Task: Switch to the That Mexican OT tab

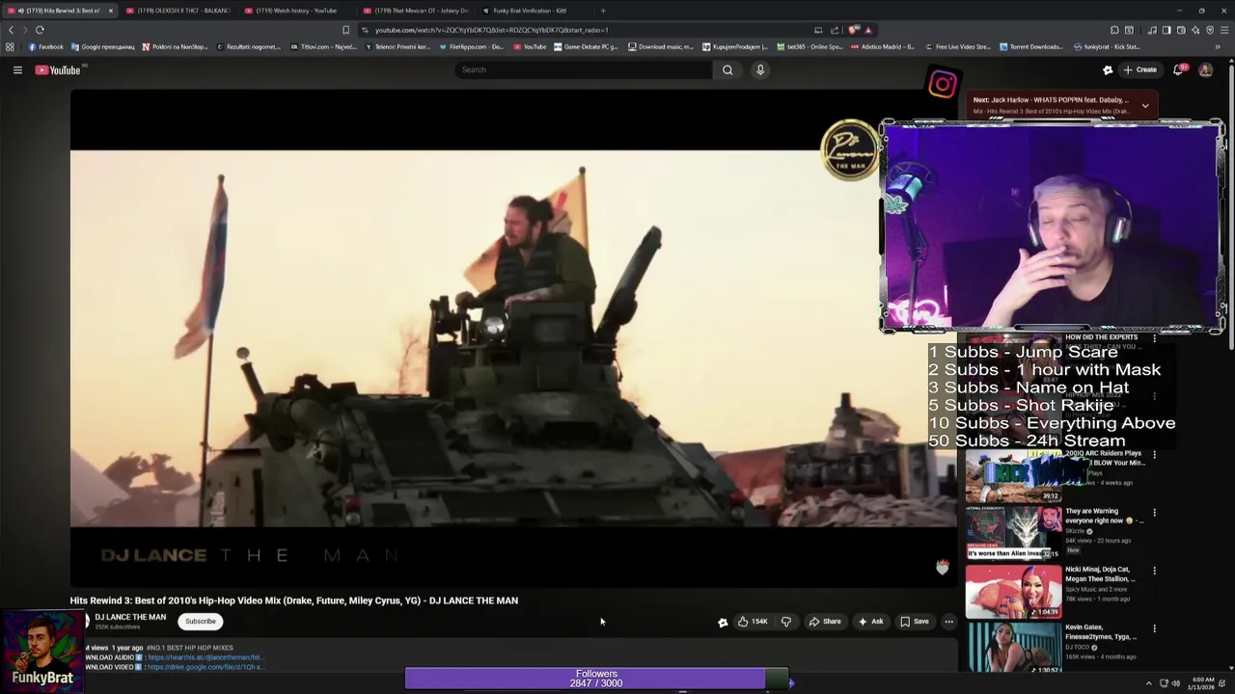Action: point(415,11)
